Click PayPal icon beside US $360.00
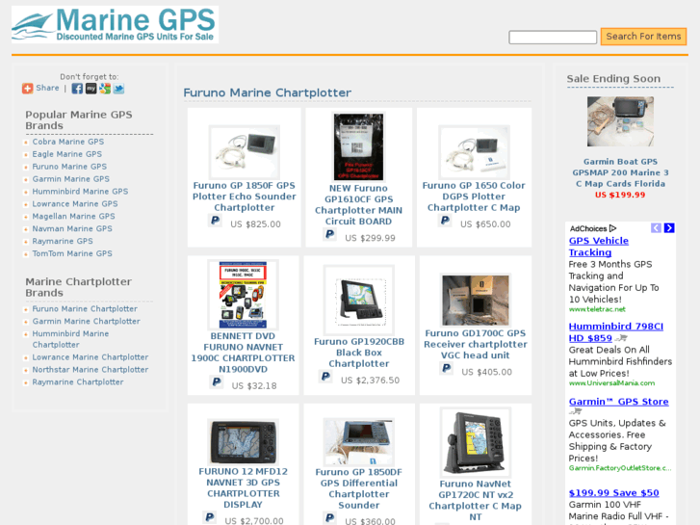700x525 pixels. [x=330, y=518]
